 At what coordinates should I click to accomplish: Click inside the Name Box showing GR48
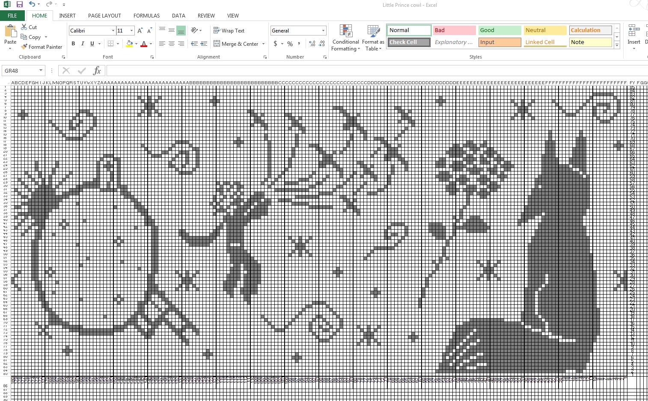click(20, 70)
